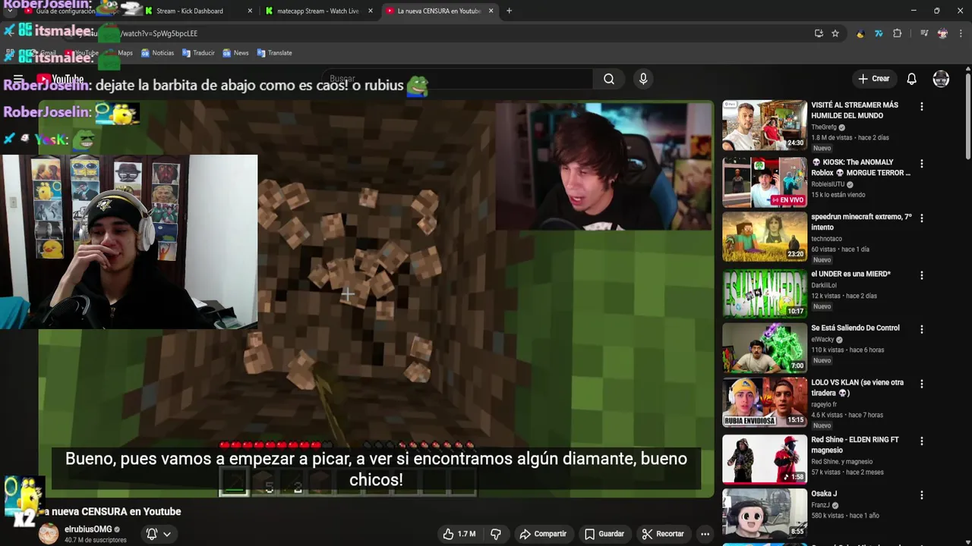This screenshot has width=972, height=546.
Task: Open the Noticias bookmark
Action: pos(157,53)
